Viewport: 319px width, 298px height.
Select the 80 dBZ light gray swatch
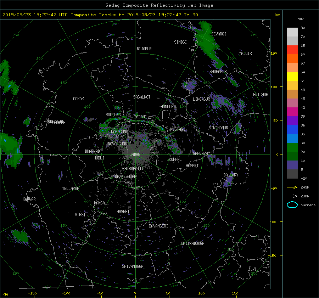[292, 32]
